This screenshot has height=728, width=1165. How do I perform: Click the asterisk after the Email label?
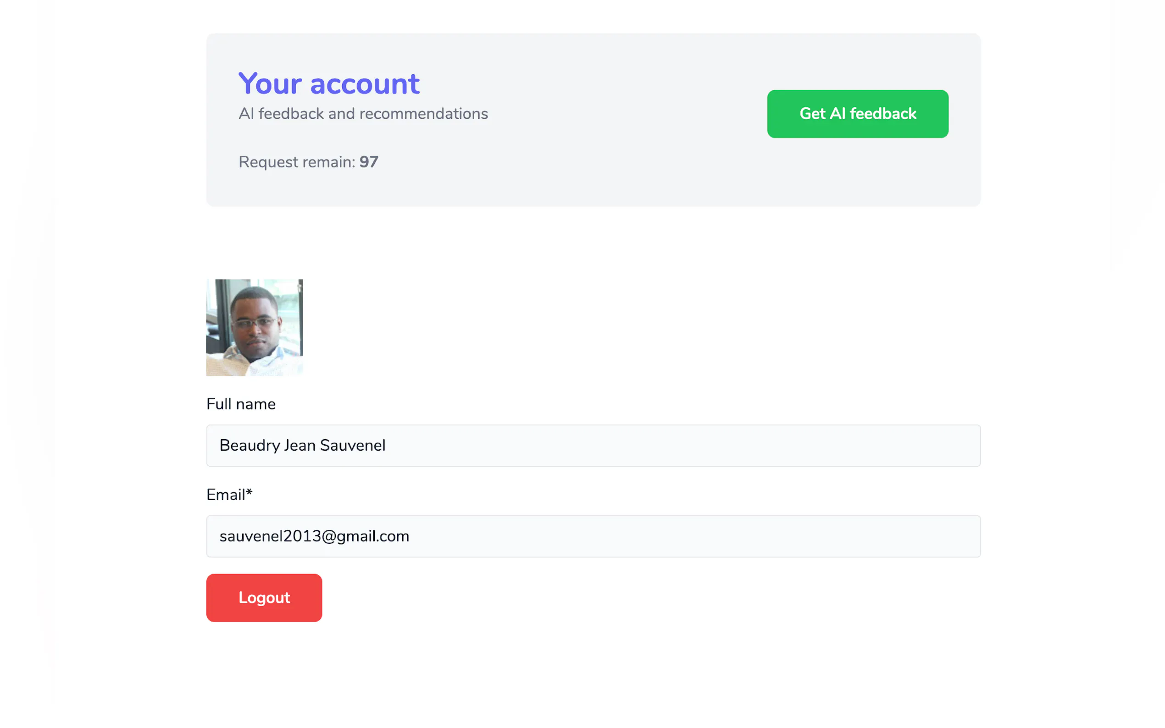click(x=249, y=492)
